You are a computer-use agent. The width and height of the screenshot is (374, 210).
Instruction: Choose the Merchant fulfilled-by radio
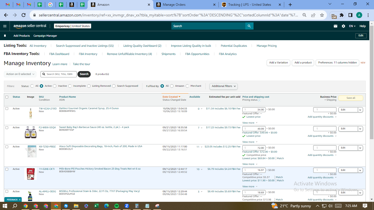(x=188, y=86)
